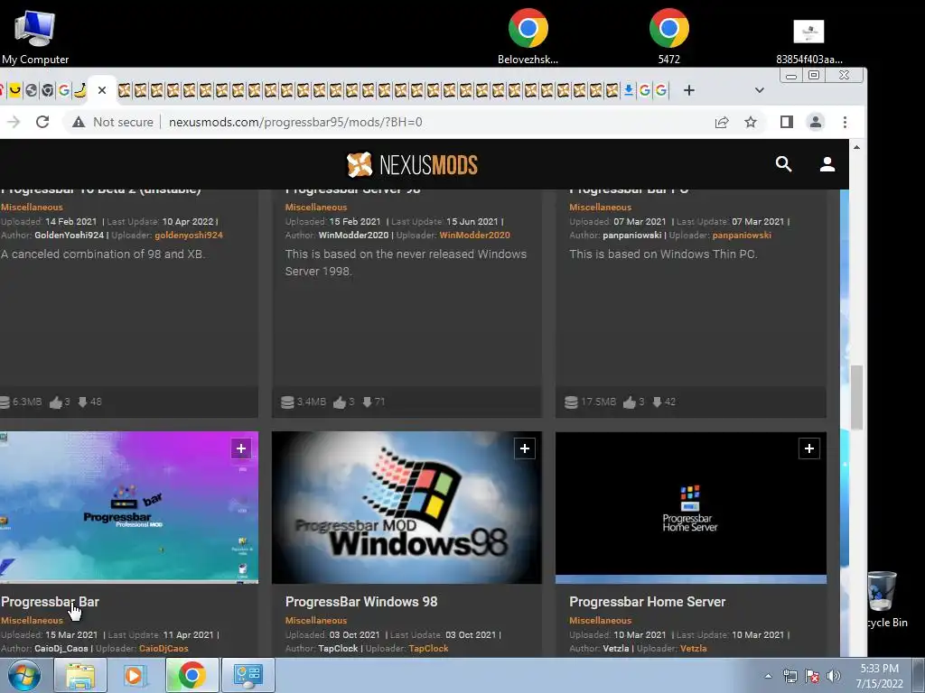This screenshot has width=925, height=693.
Task: Open the ProgressBar Windows 98 mod title
Action: (361, 602)
